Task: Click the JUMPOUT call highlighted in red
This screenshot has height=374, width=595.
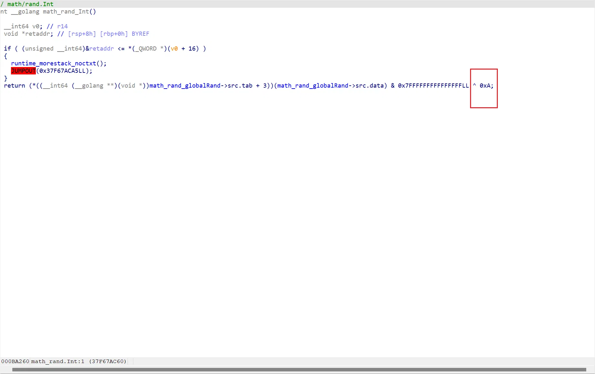Action: [x=23, y=71]
